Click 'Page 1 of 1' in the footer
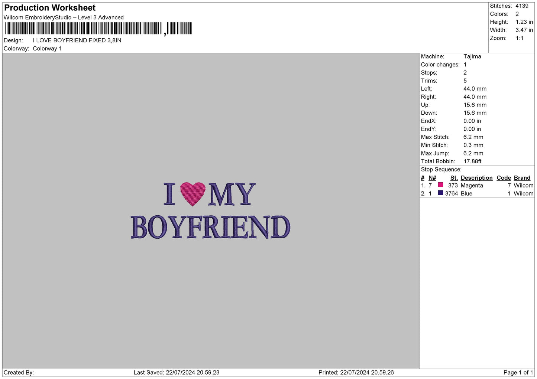The width and height of the screenshot is (537, 379). pyautogui.click(x=518, y=373)
